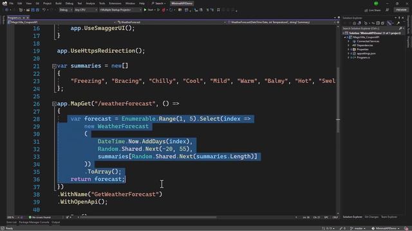Select appsettings.json in Solution Explorer
The width and height of the screenshot is (412, 231).
[x=366, y=53]
